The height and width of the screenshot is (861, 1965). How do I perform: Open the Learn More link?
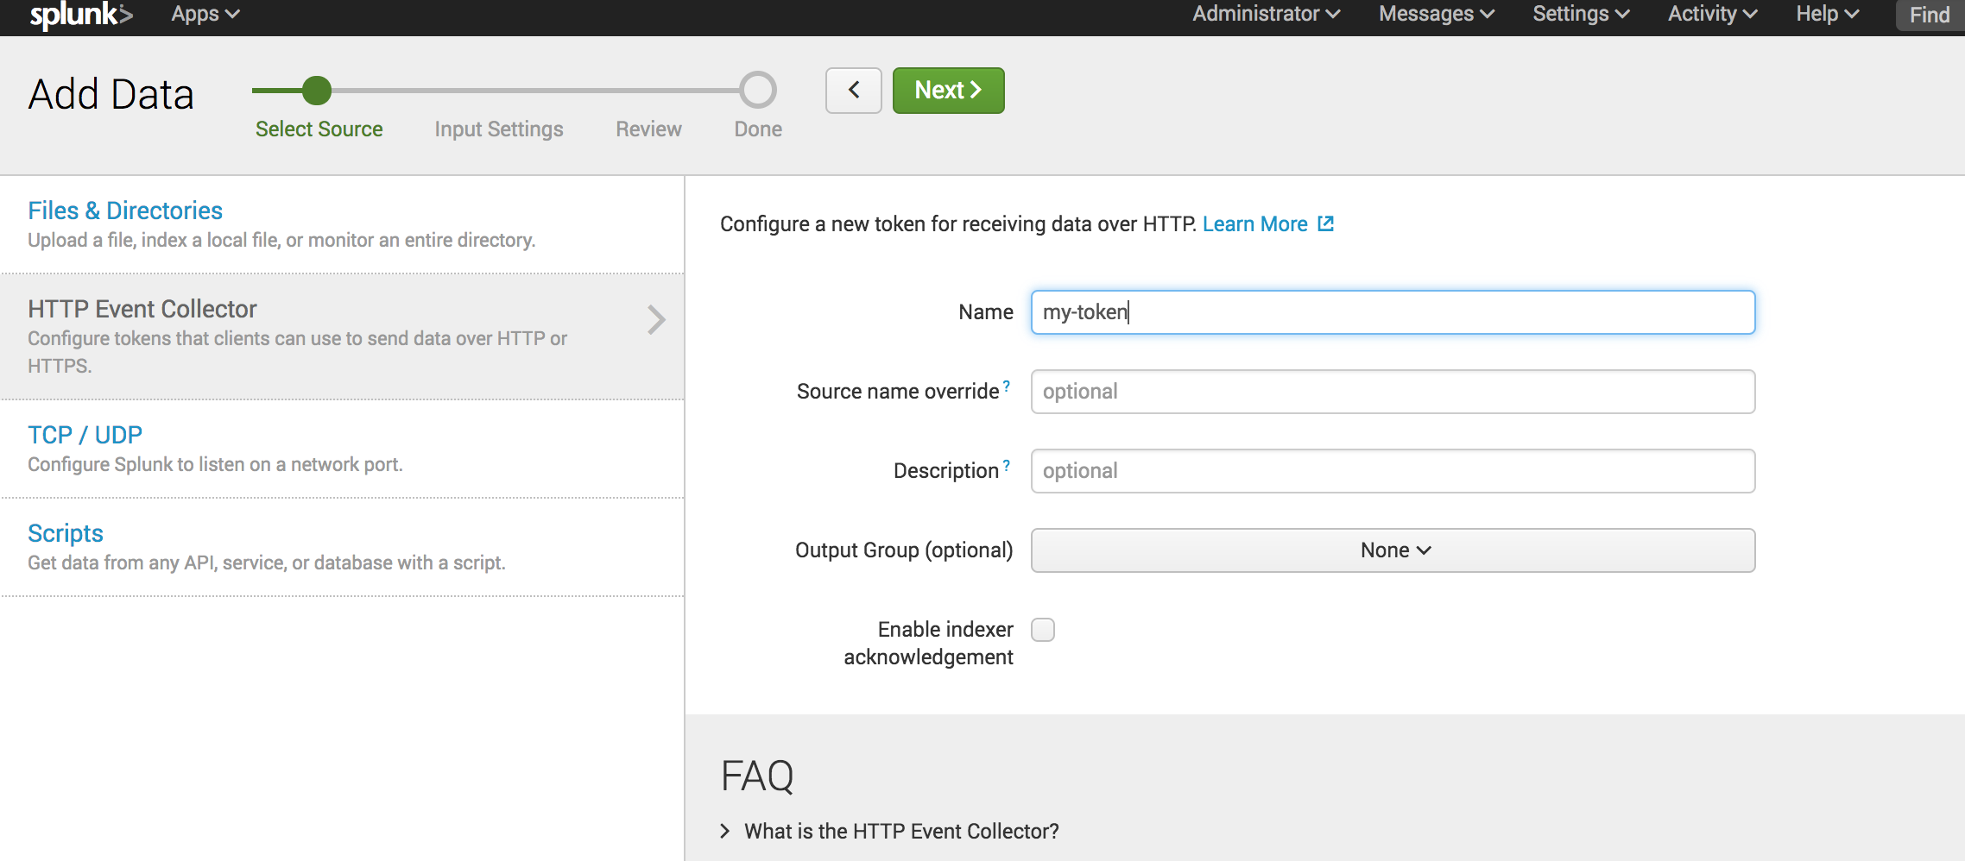[x=1254, y=224]
